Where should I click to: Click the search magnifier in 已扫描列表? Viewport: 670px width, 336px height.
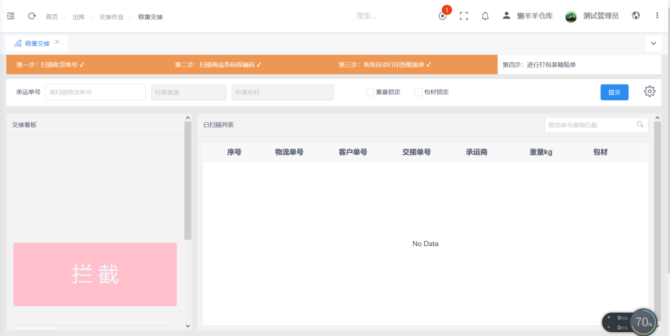[640, 125]
